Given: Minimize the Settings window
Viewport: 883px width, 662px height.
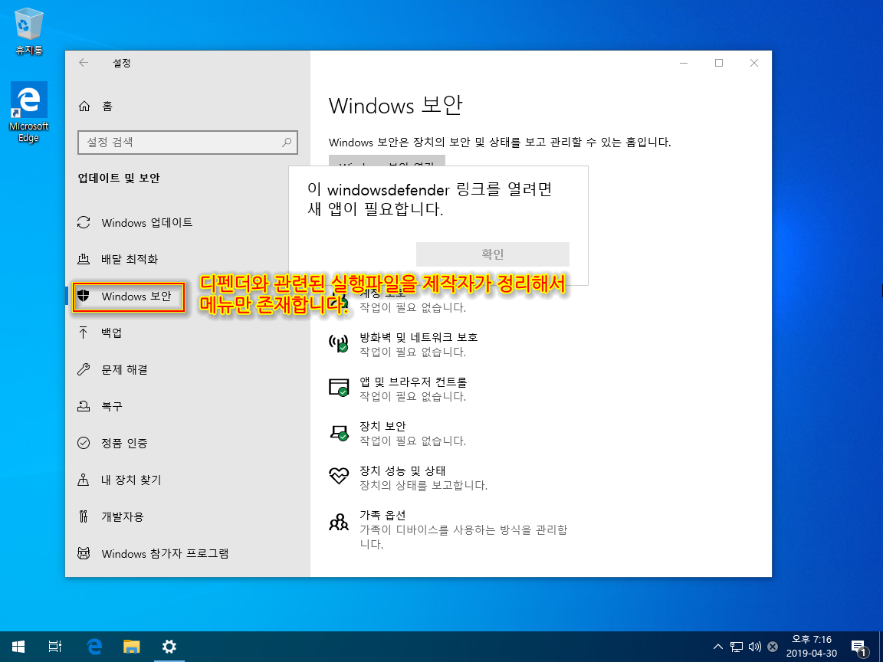Looking at the screenshot, I should [684, 63].
